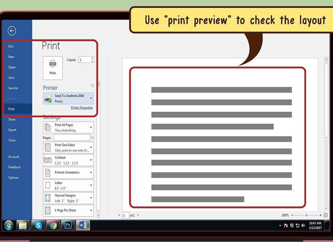Decrease copies with the down spinner arrow
Image resolution: width=333 pixels, height=242 pixels.
point(92,61)
